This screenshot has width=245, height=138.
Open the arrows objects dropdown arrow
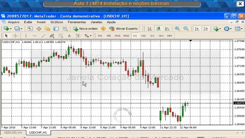coord(91,36)
